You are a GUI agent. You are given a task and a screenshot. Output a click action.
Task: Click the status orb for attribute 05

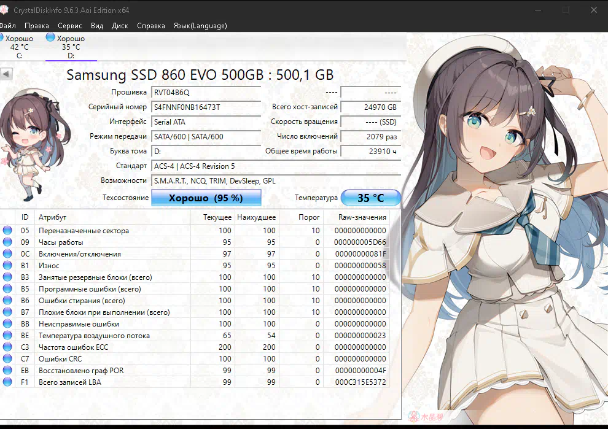7,230
